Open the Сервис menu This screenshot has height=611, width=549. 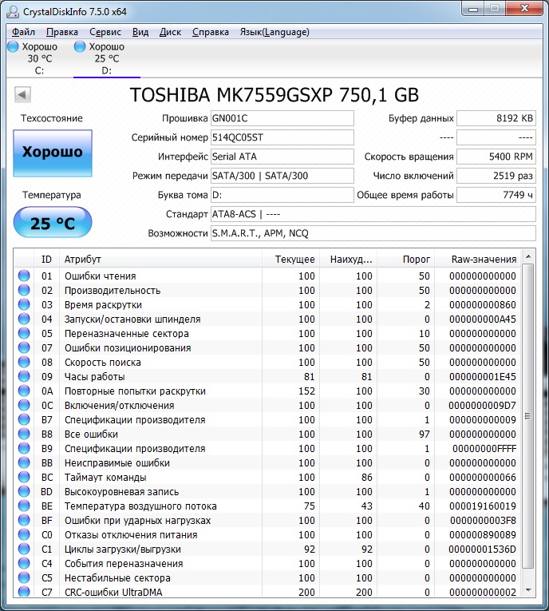click(x=105, y=32)
